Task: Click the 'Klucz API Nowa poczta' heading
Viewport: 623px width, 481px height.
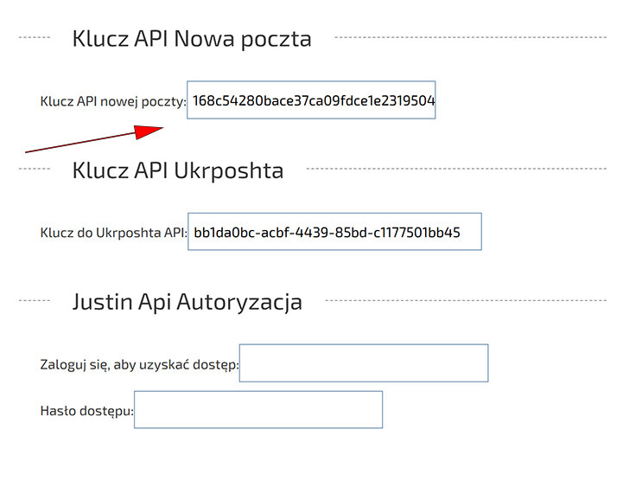Action: pyautogui.click(x=192, y=39)
